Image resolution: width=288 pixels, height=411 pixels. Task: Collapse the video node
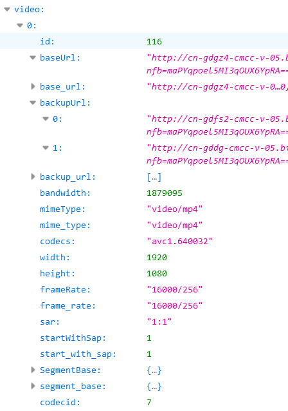pos(7,10)
